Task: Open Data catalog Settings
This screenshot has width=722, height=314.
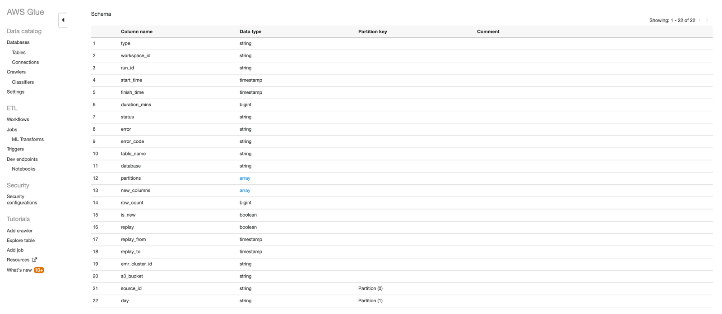Action: [15, 92]
